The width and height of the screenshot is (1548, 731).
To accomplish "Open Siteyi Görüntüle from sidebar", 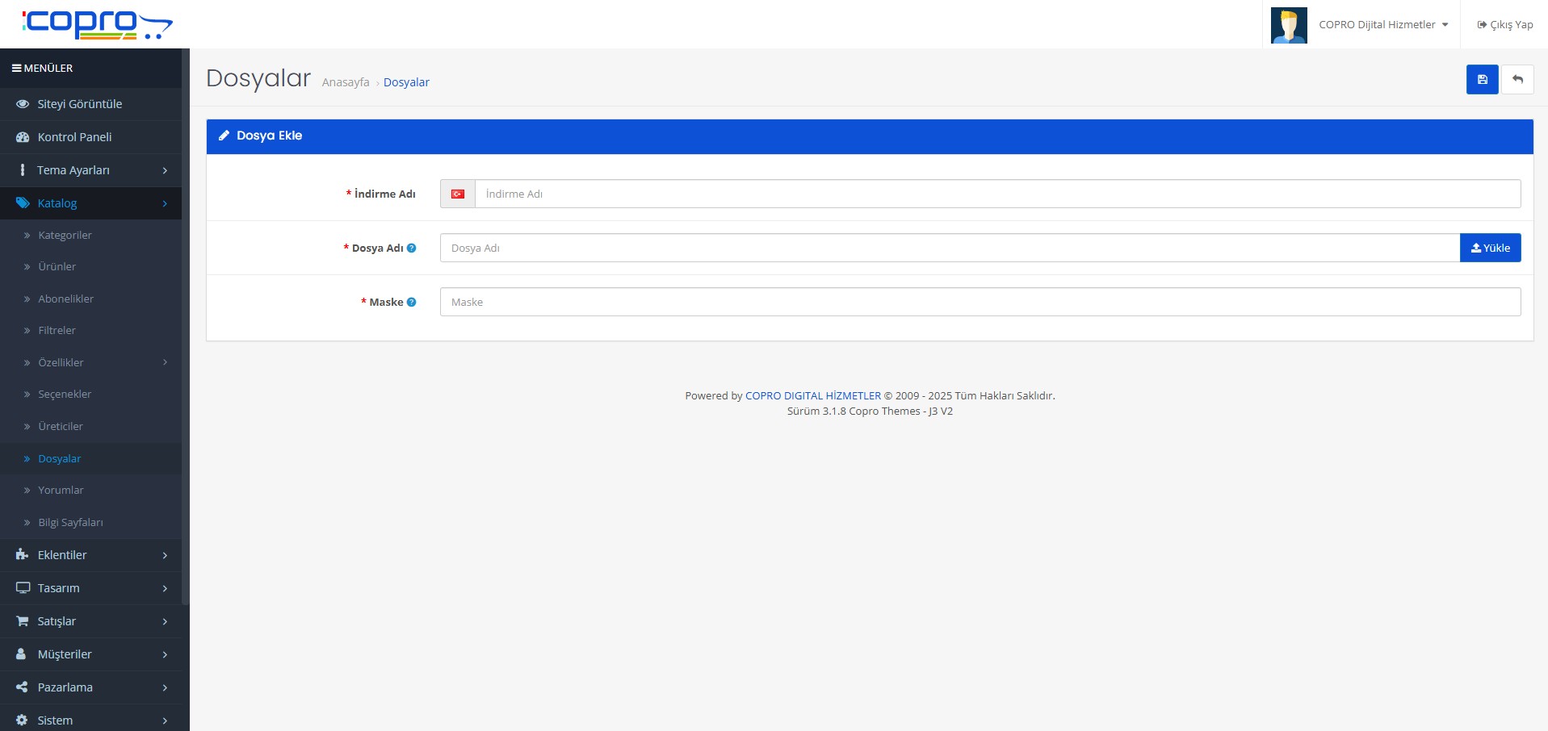I will point(79,104).
